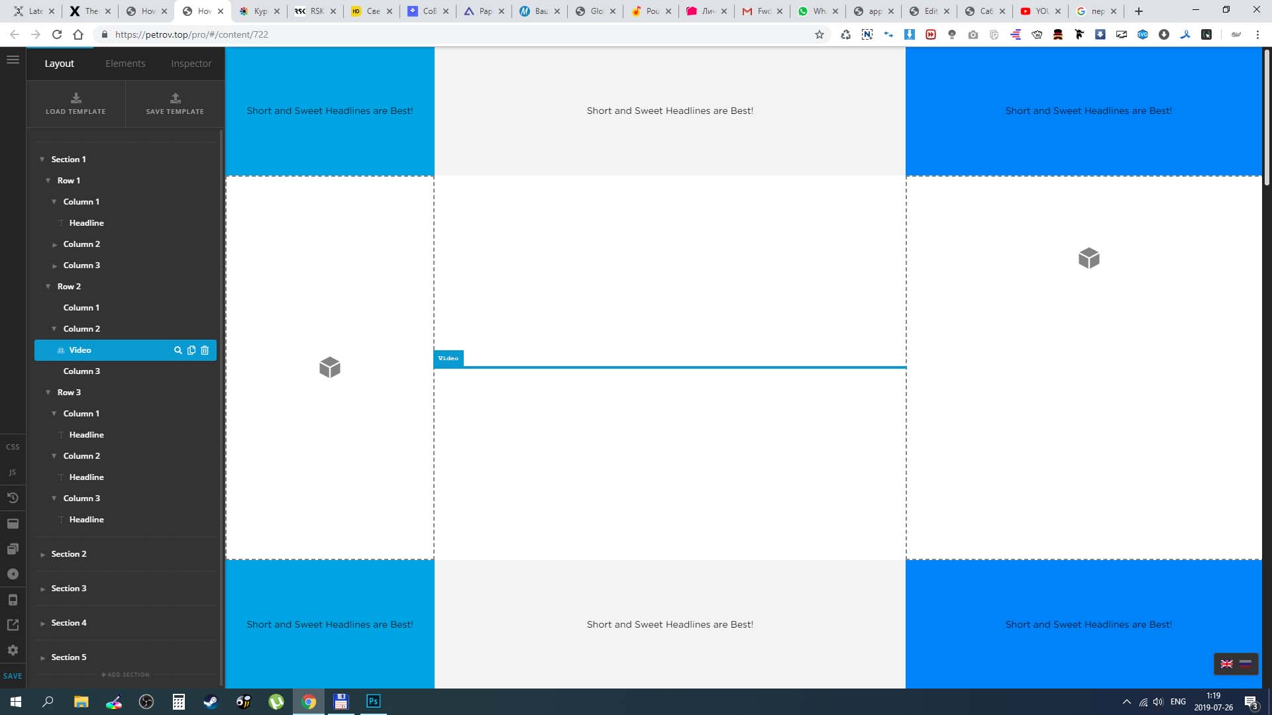
Task: Open the settings gear in sidebar
Action: pos(13,650)
